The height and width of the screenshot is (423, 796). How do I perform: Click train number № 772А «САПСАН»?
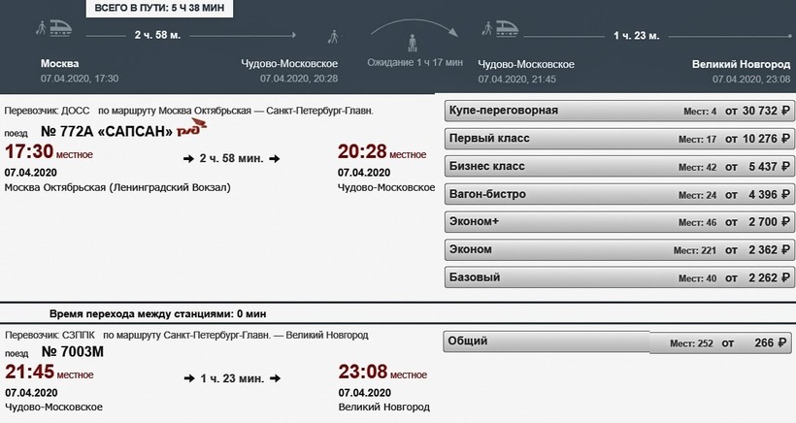pos(107,131)
